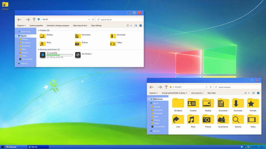Open view options dropdown in This PC window
266x149 pixels.
131,26
